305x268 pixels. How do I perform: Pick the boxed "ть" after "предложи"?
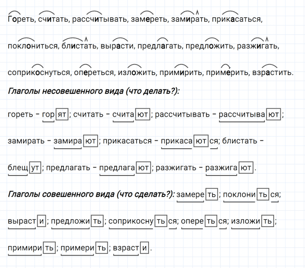97,221
